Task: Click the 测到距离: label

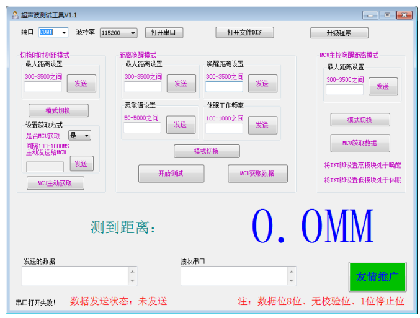Action: coord(123,227)
